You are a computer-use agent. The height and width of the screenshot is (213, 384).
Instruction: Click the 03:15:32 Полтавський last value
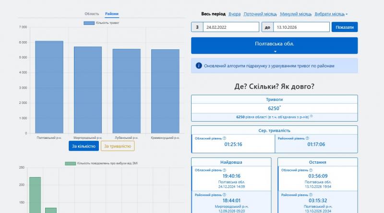pyautogui.click(x=318, y=201)
